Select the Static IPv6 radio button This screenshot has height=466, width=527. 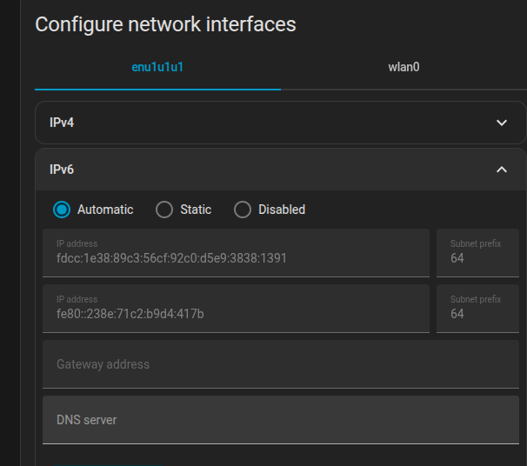coord(164,210)
